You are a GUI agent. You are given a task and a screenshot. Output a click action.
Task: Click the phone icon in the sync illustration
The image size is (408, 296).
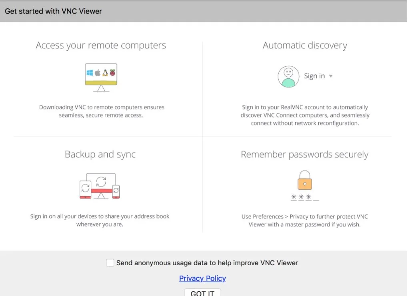pos(116,191)
